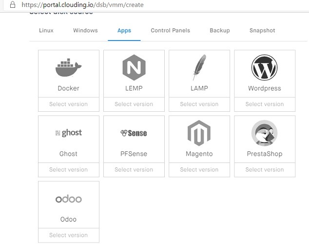The height and width of the screenshot is (244, 309).
Task: Open Select version under PFSense
Action: pos(134,170)
